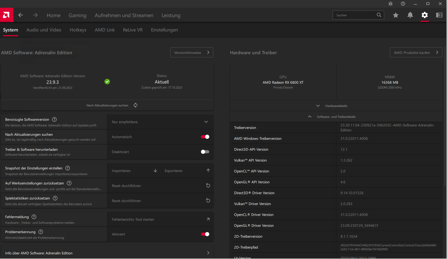Expand Info über AMD Software: Adrenalin Edition
Image resolution: width=447 pixels, height=259 pixels.
tap(107, 253)
